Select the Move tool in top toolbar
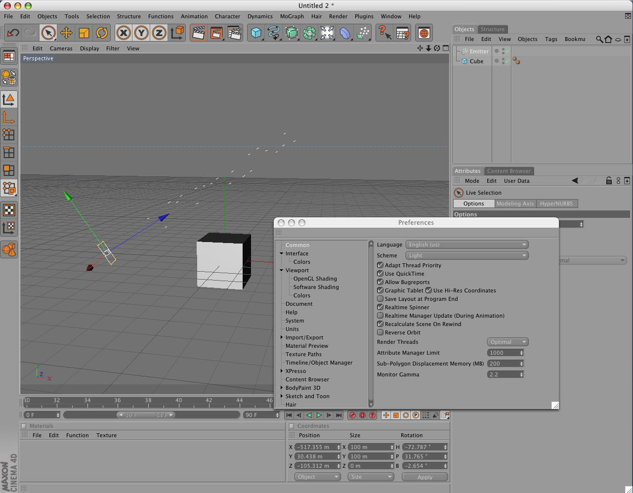This screenshot has height=493, width=633. pyautogui.click(x=66, y=33)
